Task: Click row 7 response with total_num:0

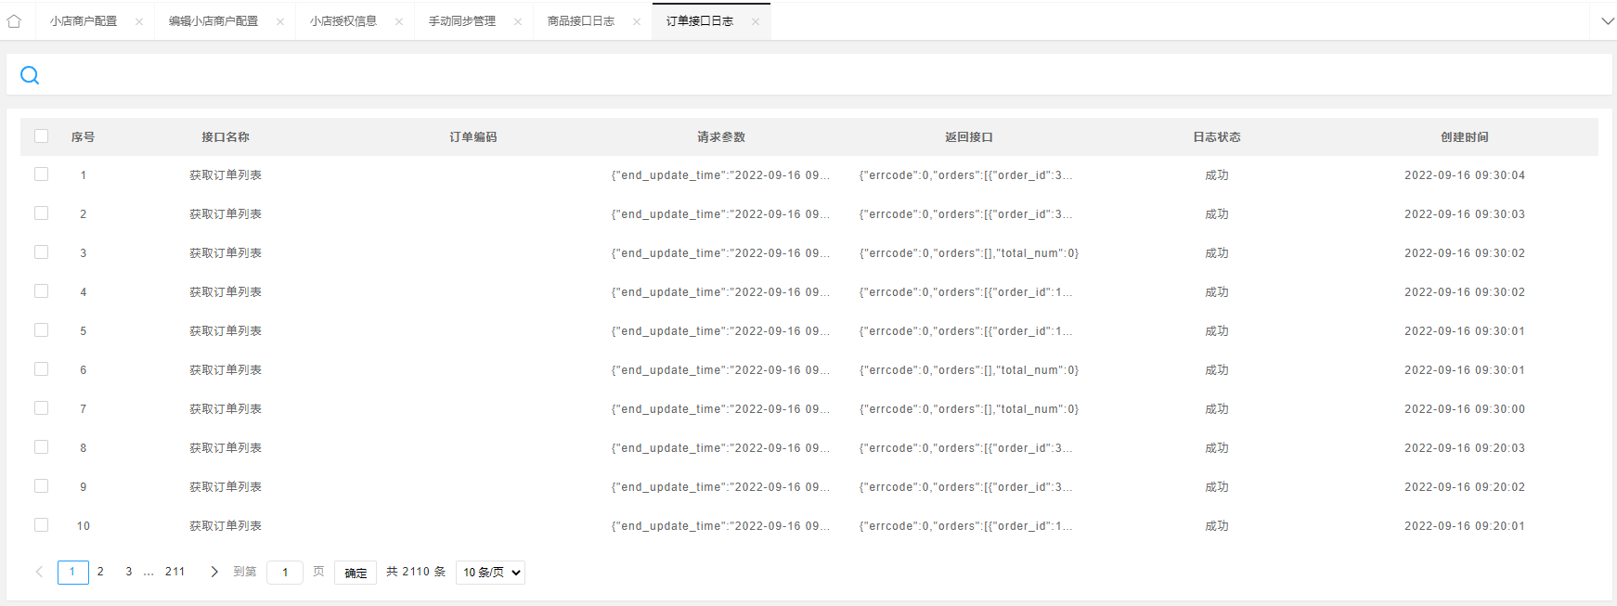Action: [969, 408]
